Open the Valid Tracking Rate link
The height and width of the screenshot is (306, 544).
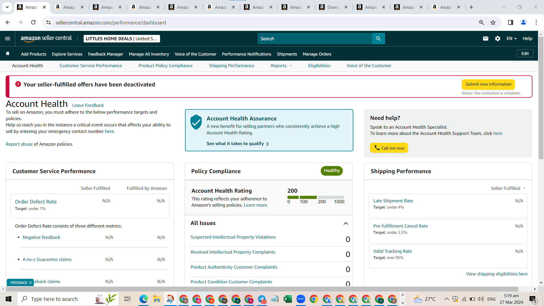392,251
